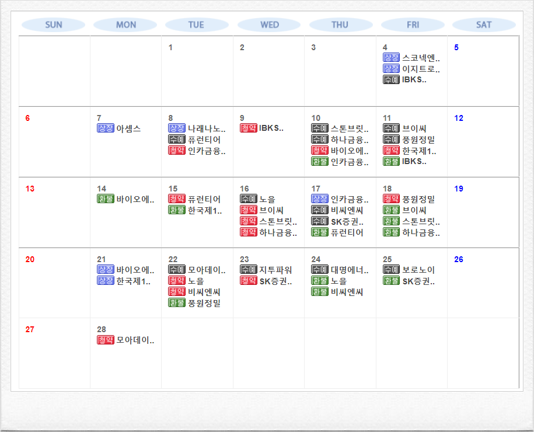
Task: Click the 청약 tag for 인카금융.. on day 8
Action: (177, 150)
